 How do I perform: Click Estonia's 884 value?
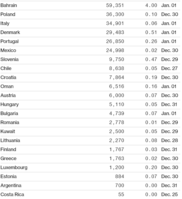point(119,176)
